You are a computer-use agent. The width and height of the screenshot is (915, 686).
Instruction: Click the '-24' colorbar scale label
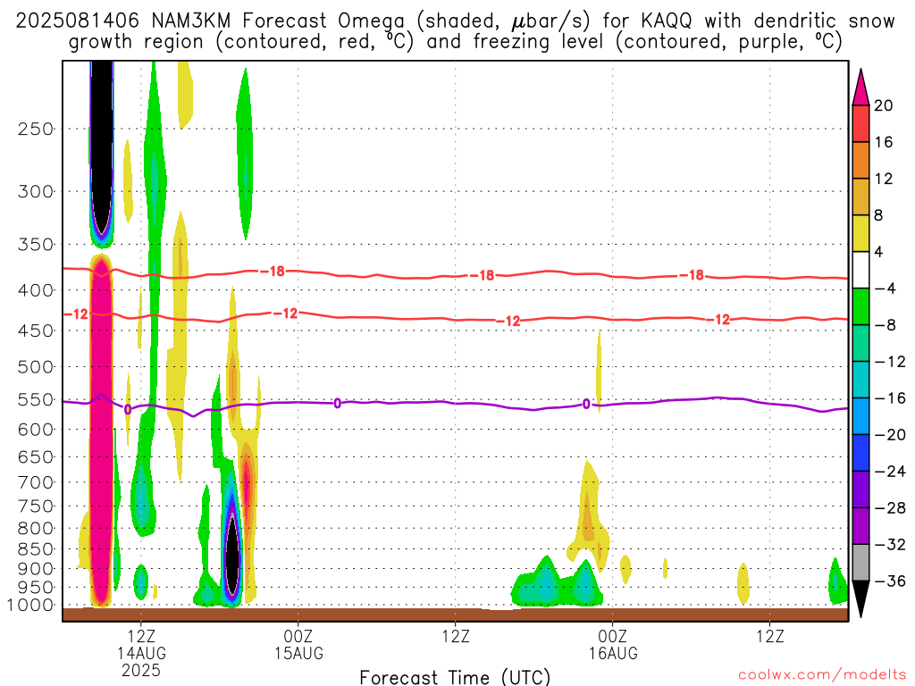(890, 472)
